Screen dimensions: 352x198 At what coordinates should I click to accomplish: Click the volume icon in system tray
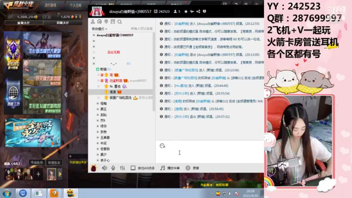point(230,194)
